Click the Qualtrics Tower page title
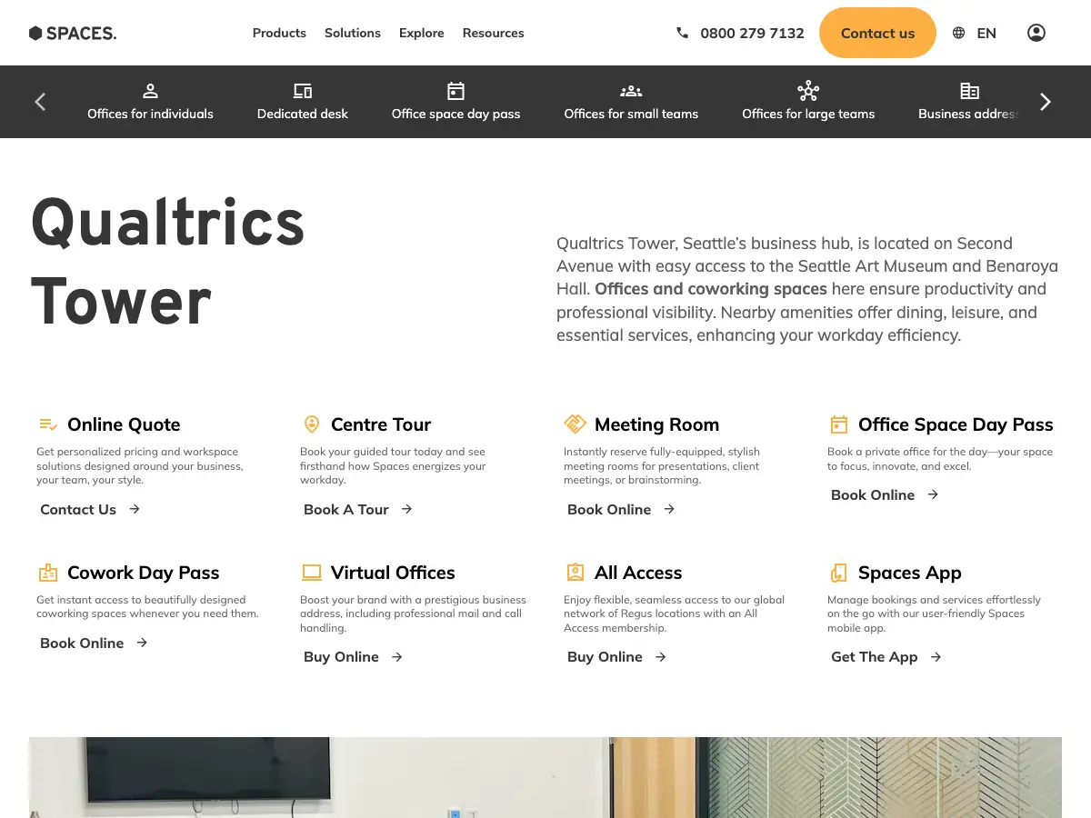This screenshot has height=818, width=1091. pyautogui.click(x=168, y=262)
